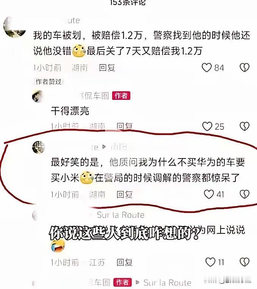Reply to the 1.2万 compensation comment
Viewport: 257px width, 289px height.
(107, 68)
